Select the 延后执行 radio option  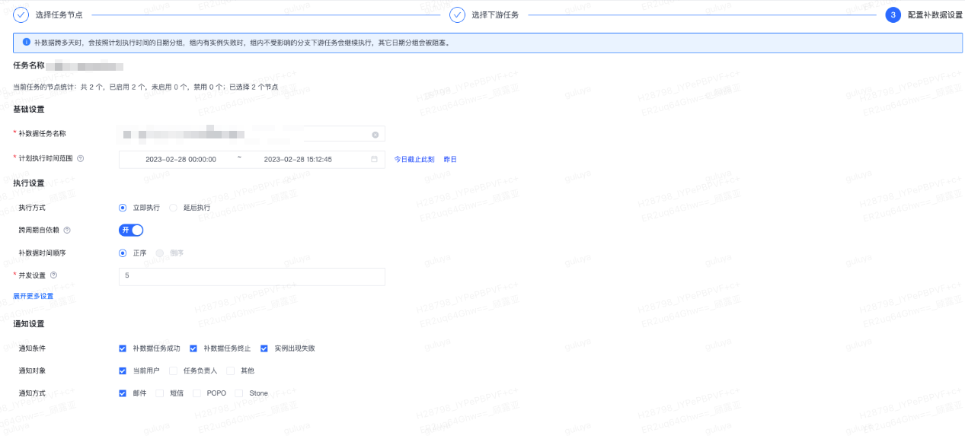pyautogui.click(x=174, y=207)
